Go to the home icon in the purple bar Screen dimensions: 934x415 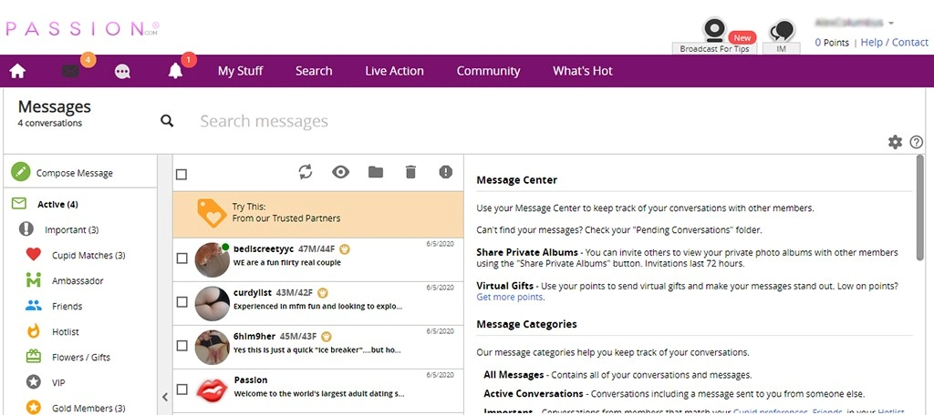(x=17, y=71)
